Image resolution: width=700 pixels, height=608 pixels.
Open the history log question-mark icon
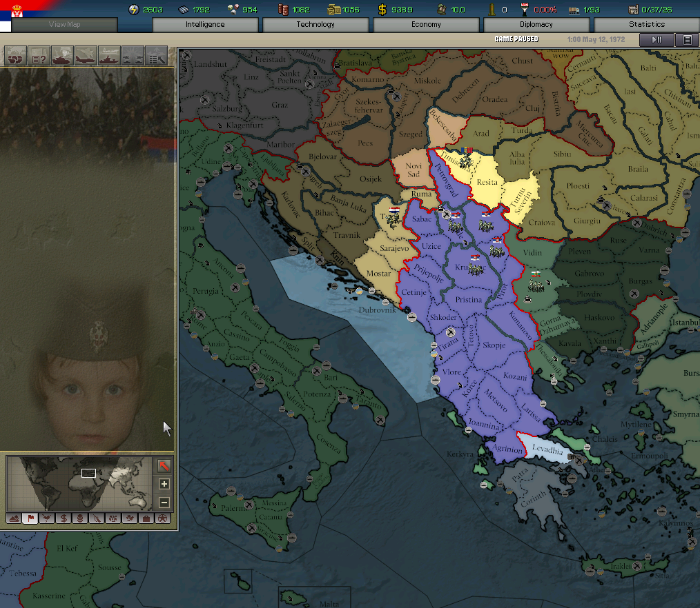pyautogui.click(x=39, y=55)
